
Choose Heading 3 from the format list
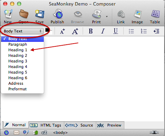pyautogui.click(x=22, y=61)
